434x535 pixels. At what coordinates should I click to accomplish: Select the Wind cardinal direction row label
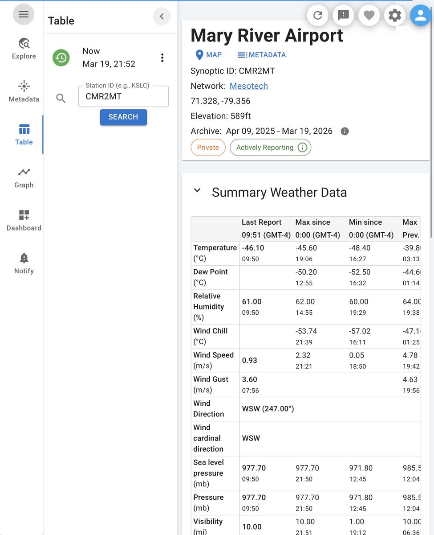[x=208, y=438]
